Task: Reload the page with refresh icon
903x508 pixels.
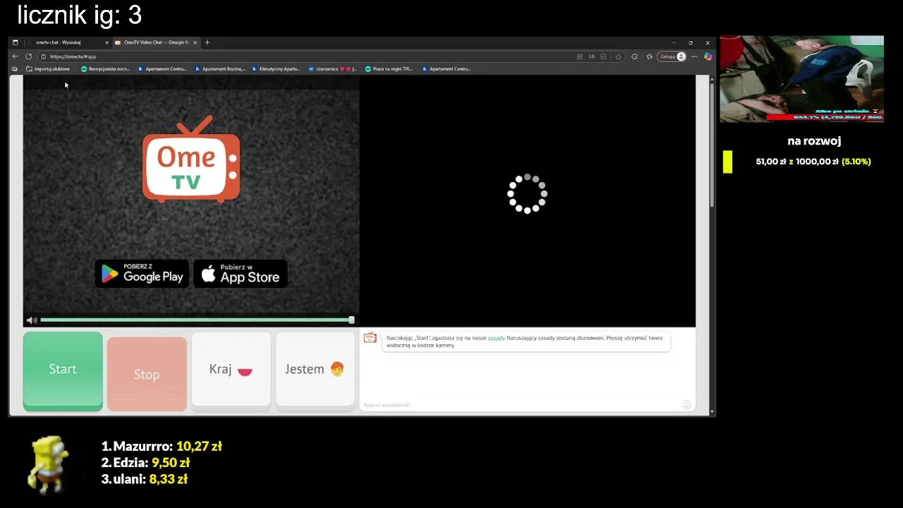Action: click(28, 56)
